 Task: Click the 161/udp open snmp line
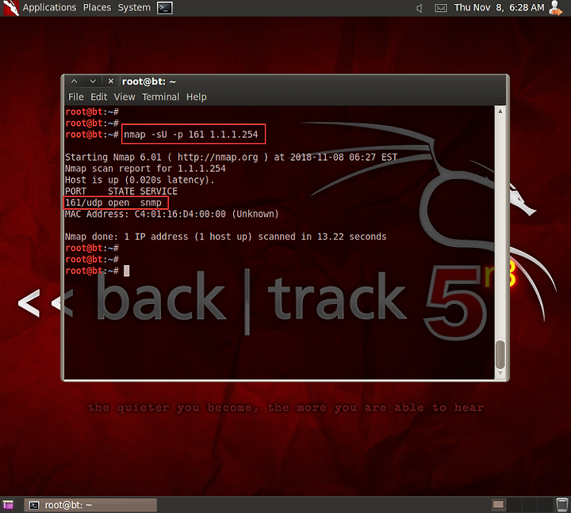coord(113,203)
